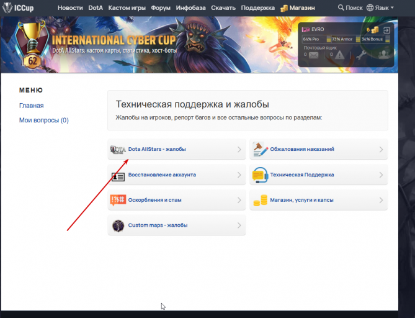Screen dimensions: 415x318
Task: Click the headset tech support icon
Action: (260, 175)
